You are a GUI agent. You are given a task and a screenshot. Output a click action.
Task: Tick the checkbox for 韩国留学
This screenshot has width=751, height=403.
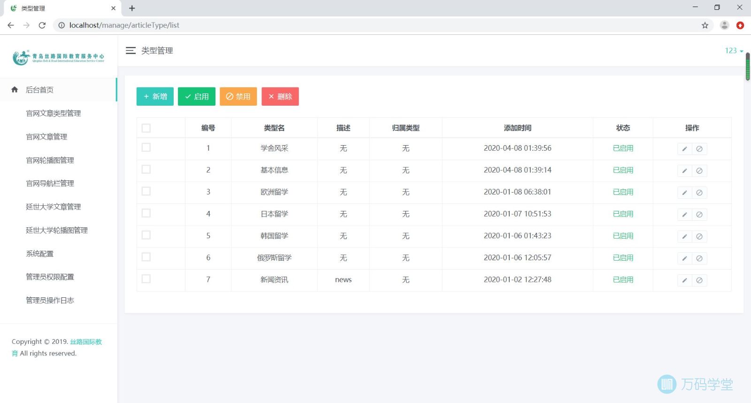(146, 235)
